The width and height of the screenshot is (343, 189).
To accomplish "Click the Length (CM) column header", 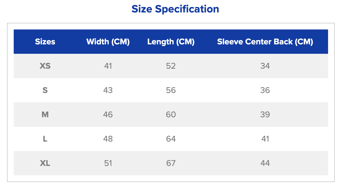I will (x=171, y=42).
